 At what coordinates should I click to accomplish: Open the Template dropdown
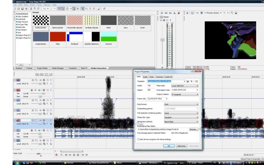coord(184,81)
